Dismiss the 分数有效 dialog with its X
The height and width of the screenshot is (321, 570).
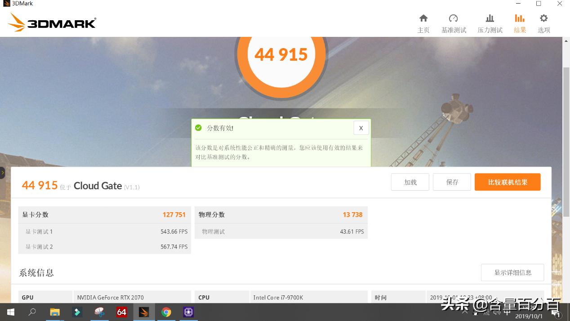point(361,128)
